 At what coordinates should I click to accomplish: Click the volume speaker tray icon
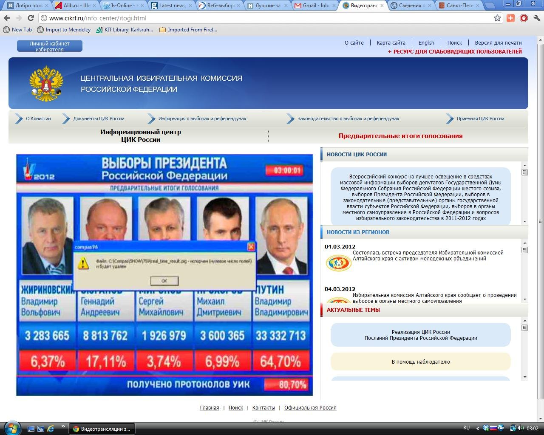tap(521, 428)
